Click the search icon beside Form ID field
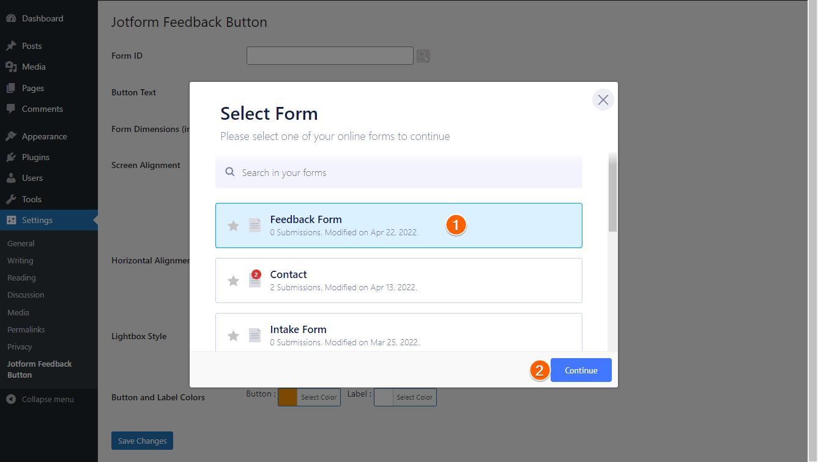818x462 pixels. [423, 56]
